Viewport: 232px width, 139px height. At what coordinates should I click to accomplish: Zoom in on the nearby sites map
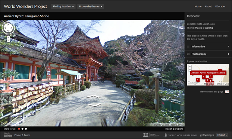pos(190,66)
